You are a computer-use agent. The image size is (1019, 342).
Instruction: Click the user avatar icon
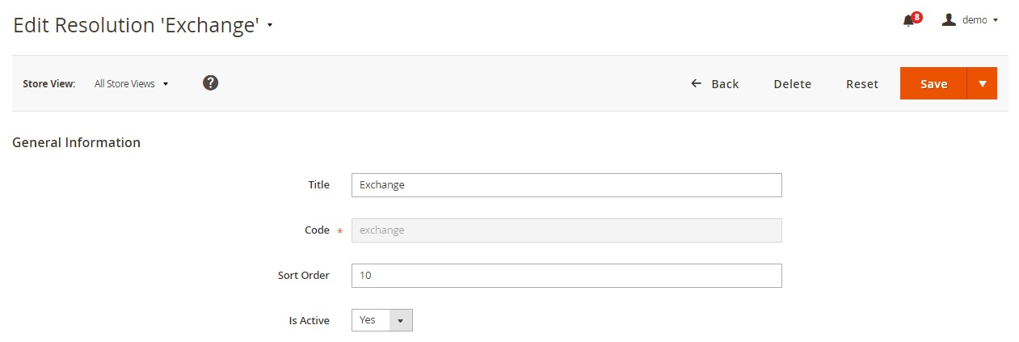tap(950, 20)
